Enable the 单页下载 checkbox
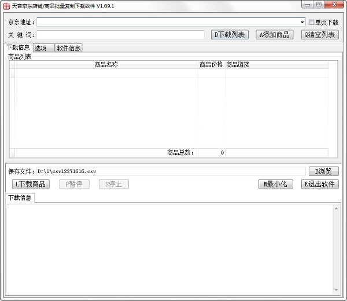 (311, 22)
